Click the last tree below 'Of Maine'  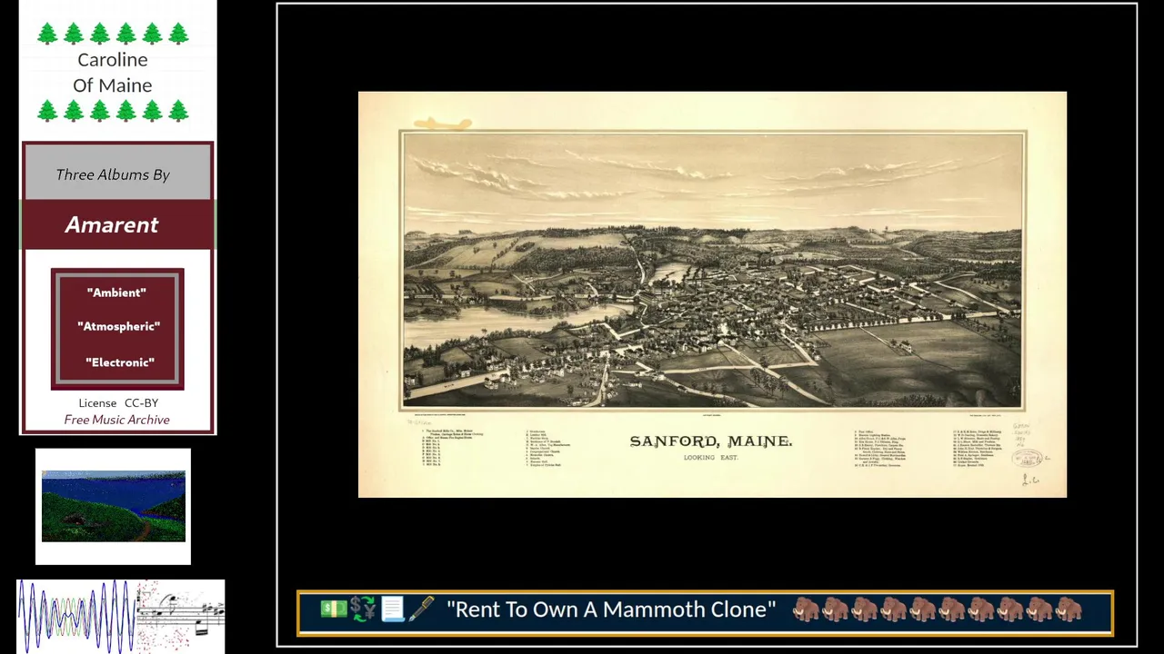point(178,112)
